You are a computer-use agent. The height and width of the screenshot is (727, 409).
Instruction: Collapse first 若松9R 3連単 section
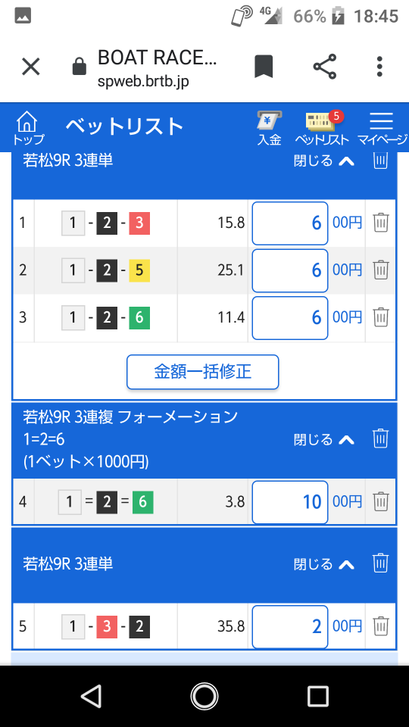point(324,161)
